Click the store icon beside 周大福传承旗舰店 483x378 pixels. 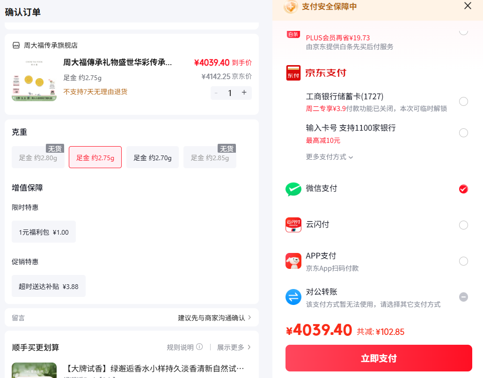click(x=16, y=45)
